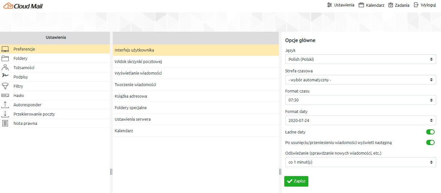Open Zadania from the top menu
This screenshot has width=441, height=193.
(399, 5)
